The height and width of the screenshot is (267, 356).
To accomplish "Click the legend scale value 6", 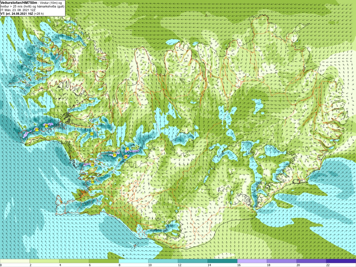I will tap(90, 265).
